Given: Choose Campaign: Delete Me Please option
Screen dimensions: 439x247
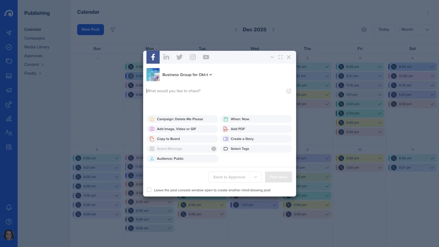Looking at the screenshot, I should (x=182, y=119).
